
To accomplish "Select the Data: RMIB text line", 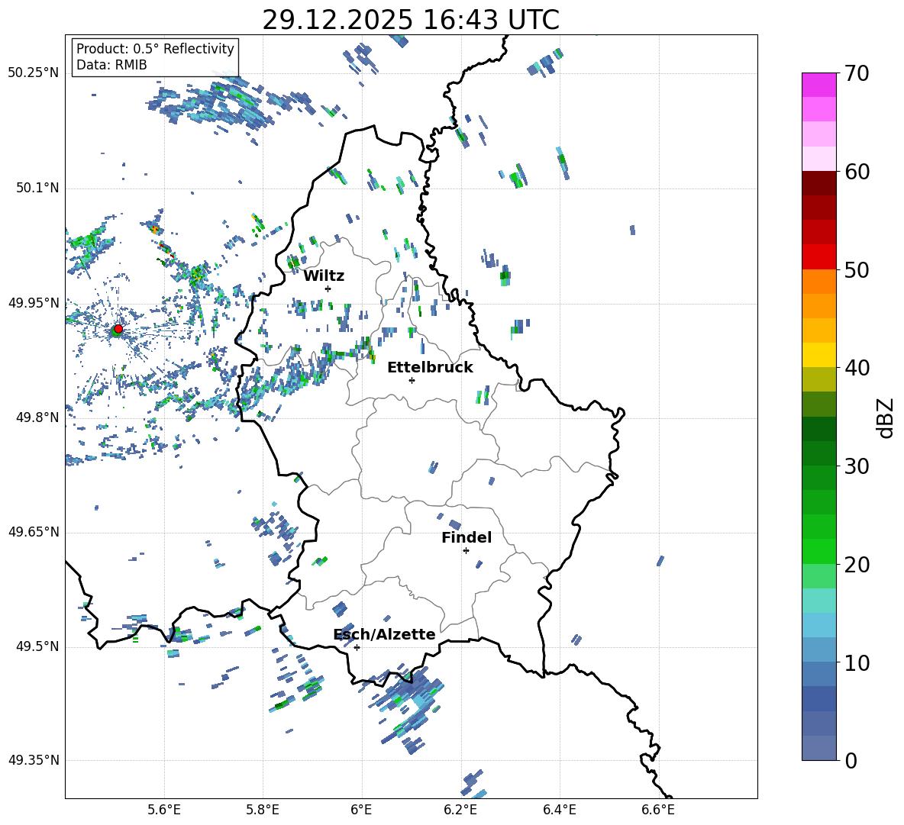I will [x=111, y=65].
